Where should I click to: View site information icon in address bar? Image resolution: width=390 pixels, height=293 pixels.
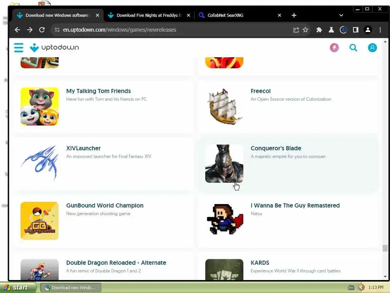click(57, 30)
